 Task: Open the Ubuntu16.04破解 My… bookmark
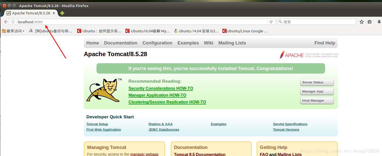click(x=148, y=31)
